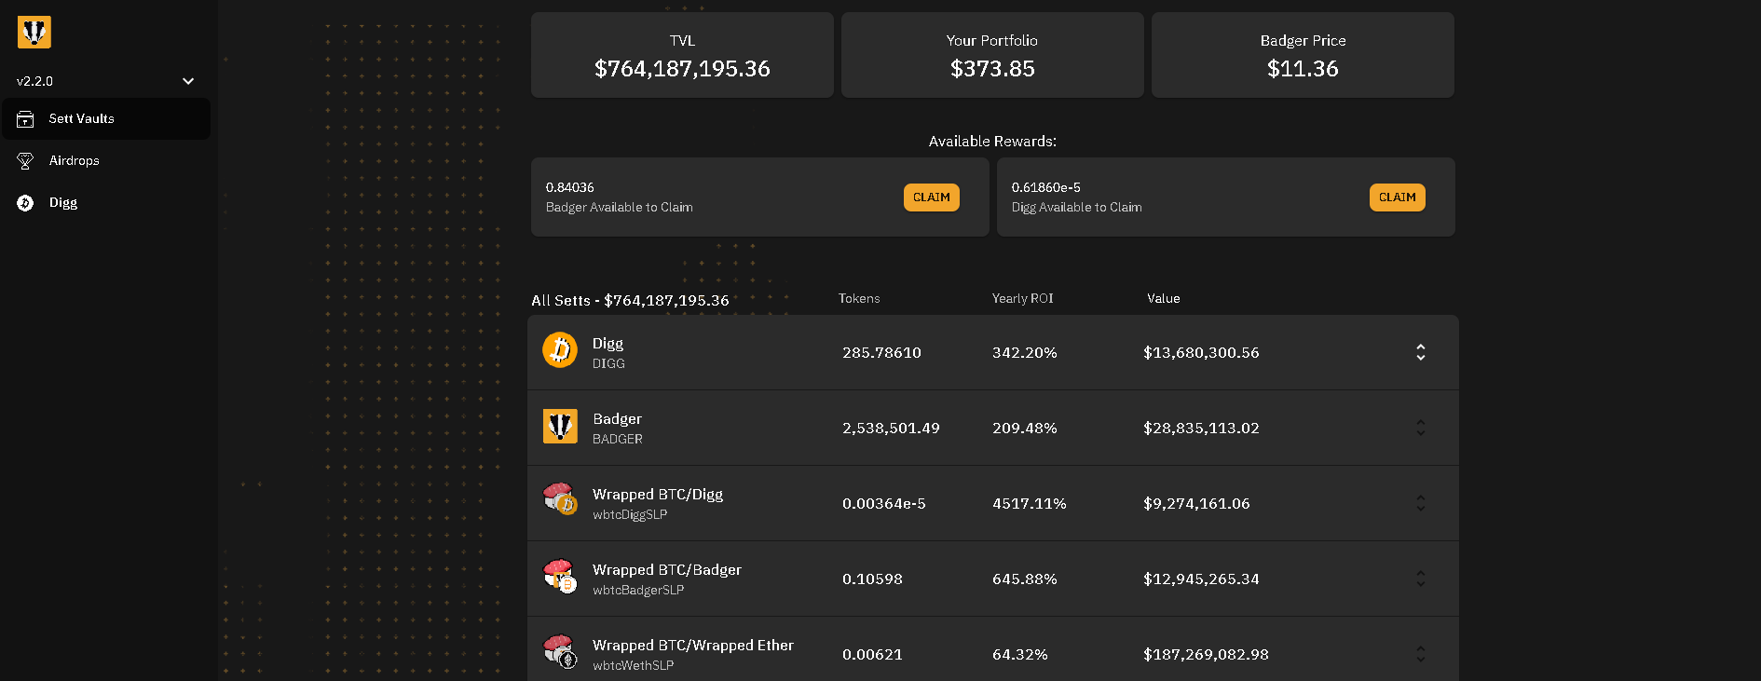Expand the Digg vault row
The image size is (1761, 681).
pos(1421,352)
